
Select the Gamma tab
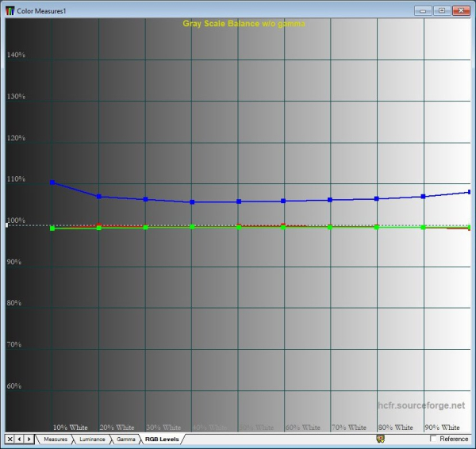(125, 439)
